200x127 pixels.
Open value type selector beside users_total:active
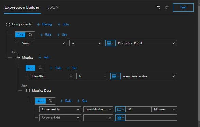tap(115, 76)
